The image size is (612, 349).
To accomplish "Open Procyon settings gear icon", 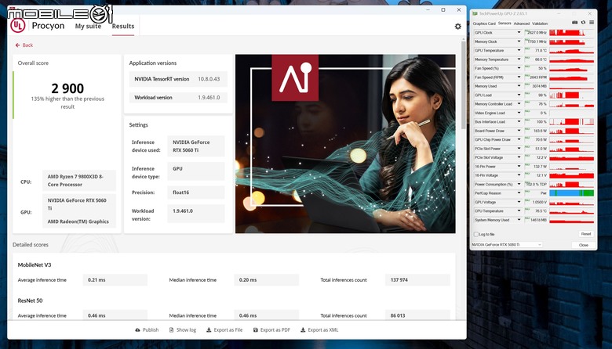I will tap(458, 26).
